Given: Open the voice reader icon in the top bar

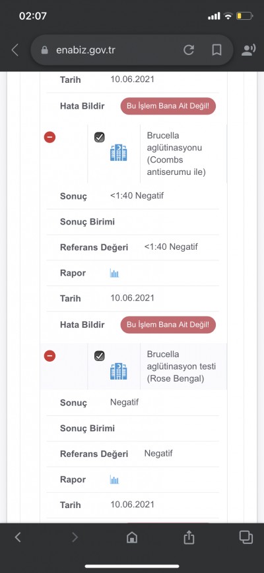Looking at the screenshot, I should 248,50.
